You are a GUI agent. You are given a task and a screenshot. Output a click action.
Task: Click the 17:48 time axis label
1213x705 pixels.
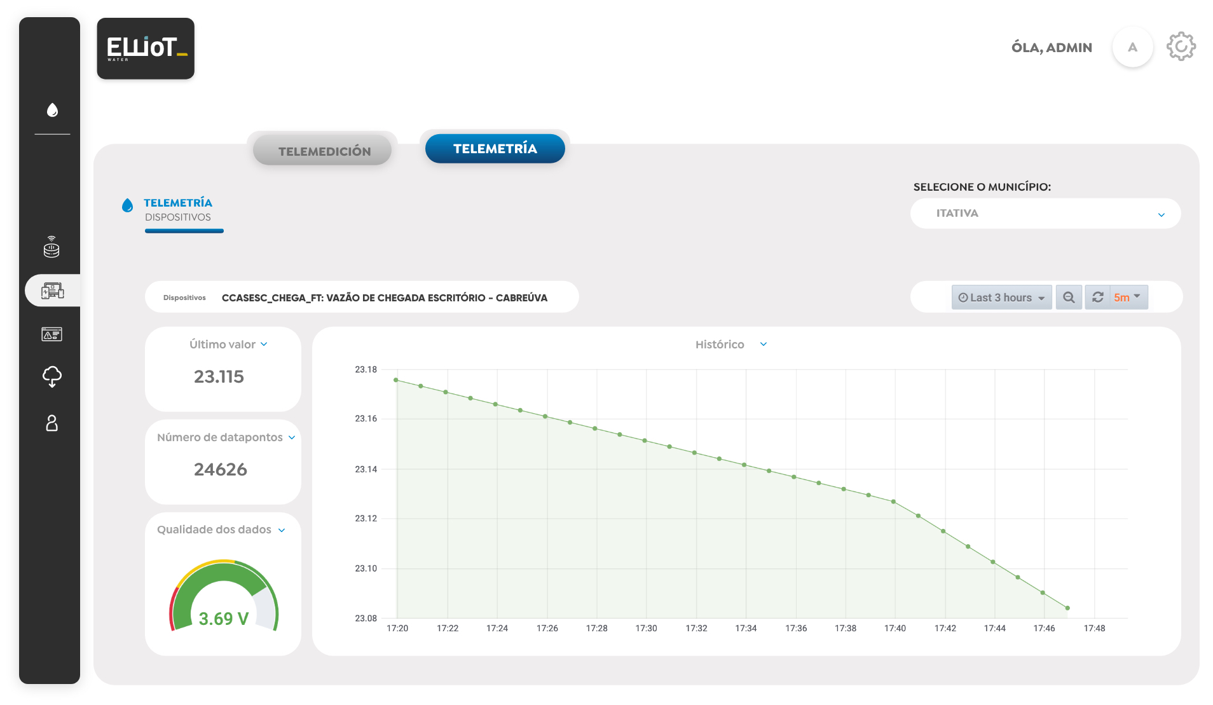tap(1094, 629)
